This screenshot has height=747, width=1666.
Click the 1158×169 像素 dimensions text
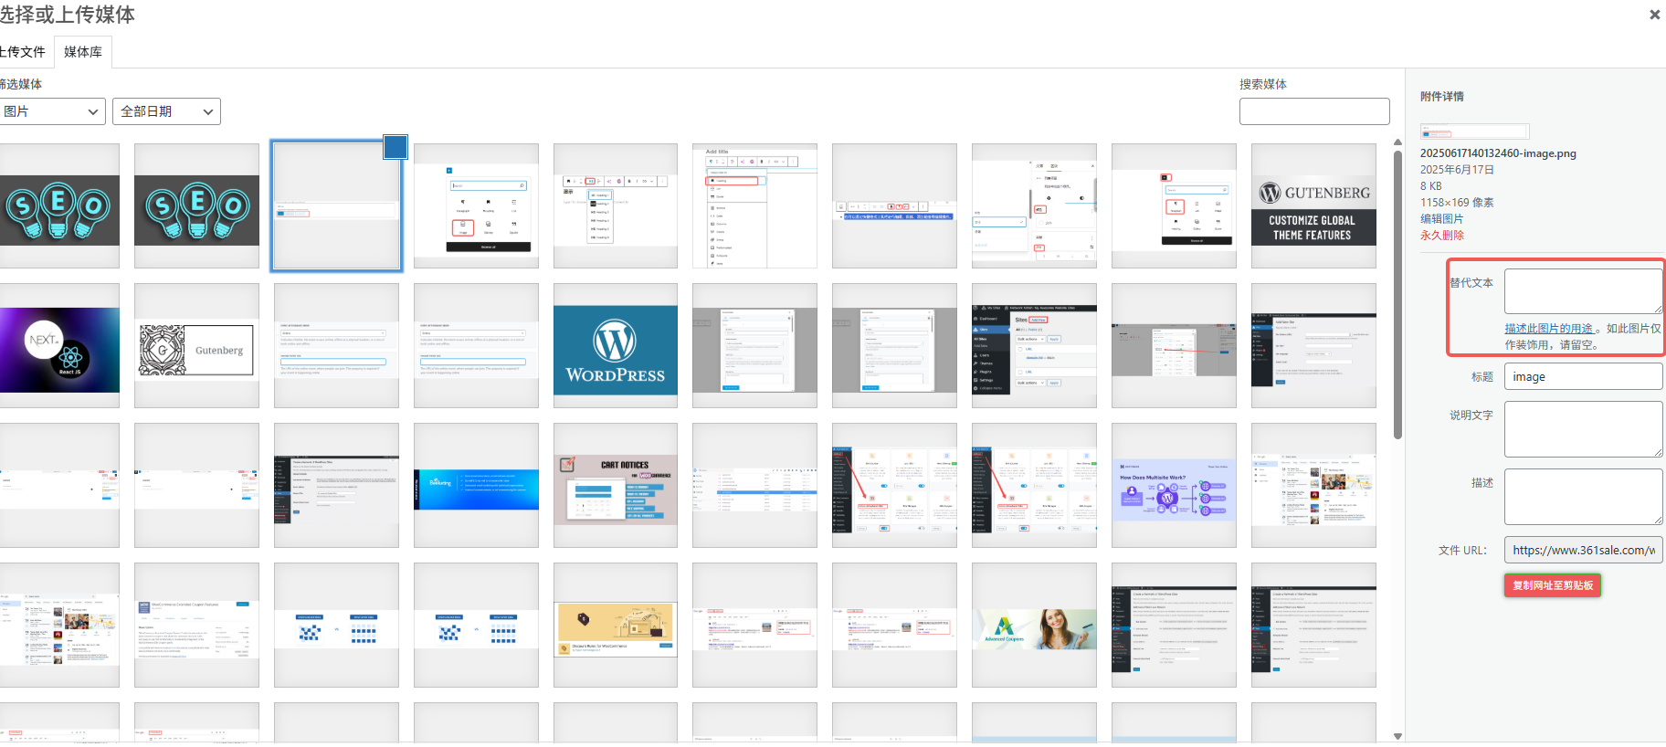pyautogui.click(x=1457, y=203)
